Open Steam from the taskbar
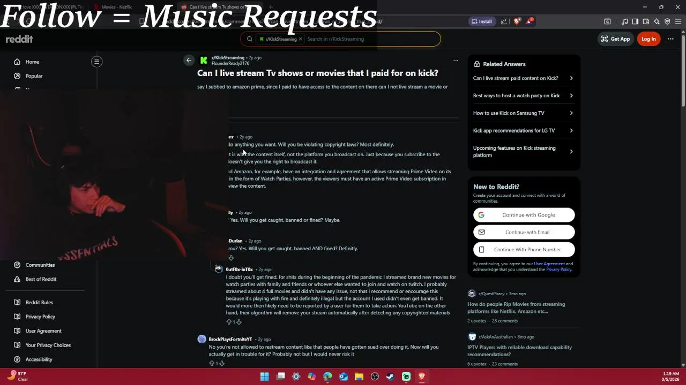 (390, 376)
